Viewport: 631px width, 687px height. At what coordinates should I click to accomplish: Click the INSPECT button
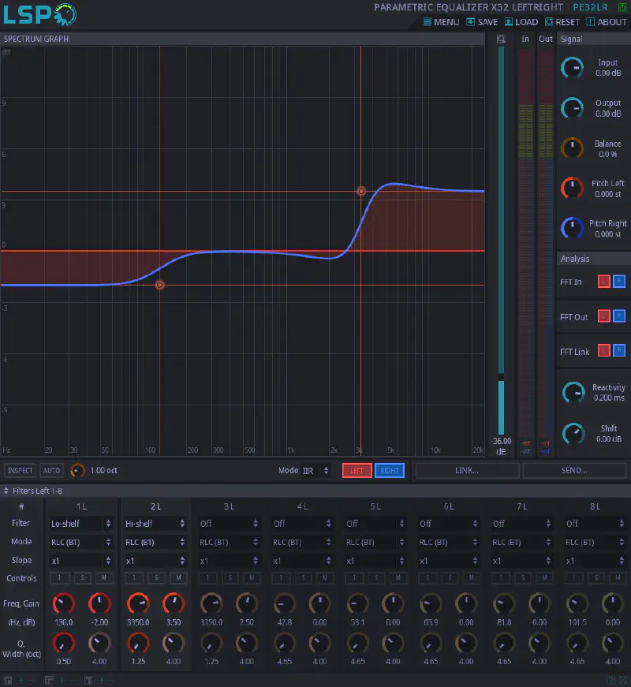click(19, 470)
